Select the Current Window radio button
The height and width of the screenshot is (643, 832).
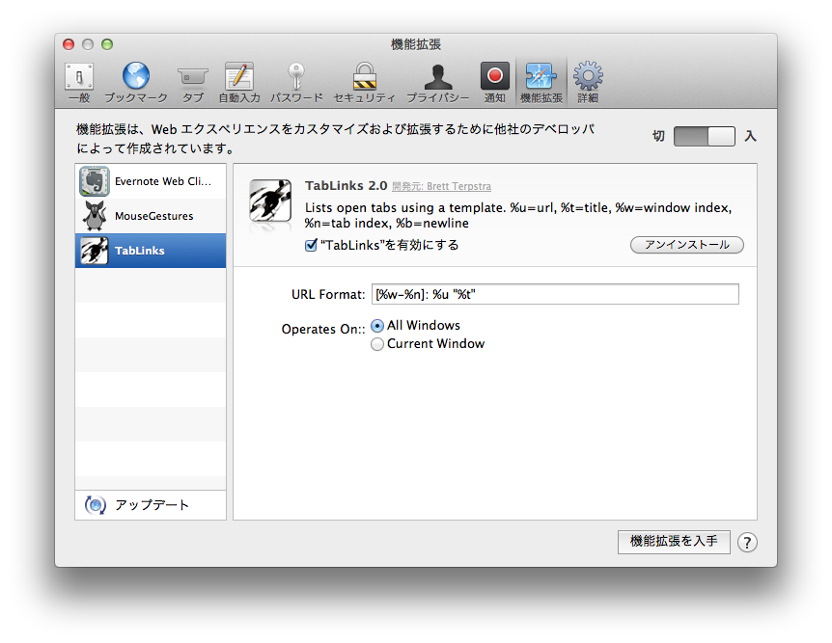[x=377, y=344]
